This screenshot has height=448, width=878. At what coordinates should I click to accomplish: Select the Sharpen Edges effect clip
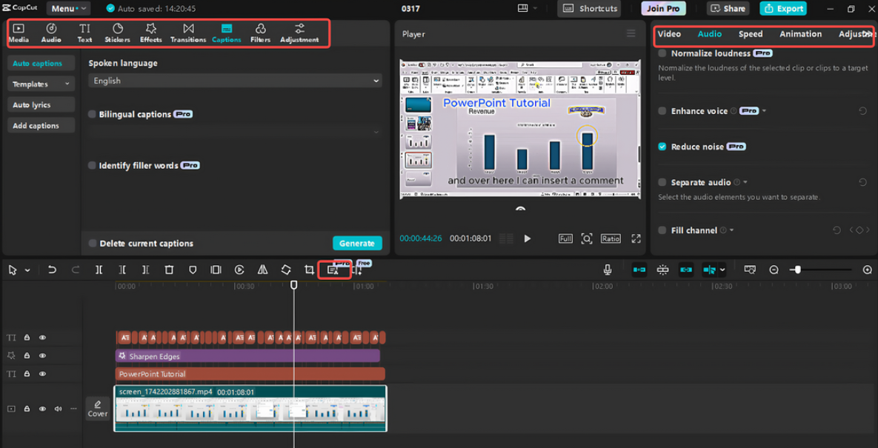[x=247, y=355]
